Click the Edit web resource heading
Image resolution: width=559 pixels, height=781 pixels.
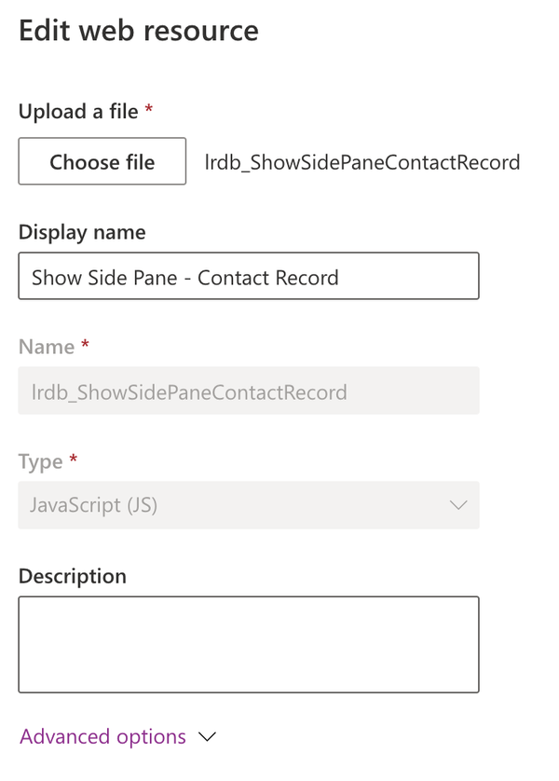tap(138, 31)
